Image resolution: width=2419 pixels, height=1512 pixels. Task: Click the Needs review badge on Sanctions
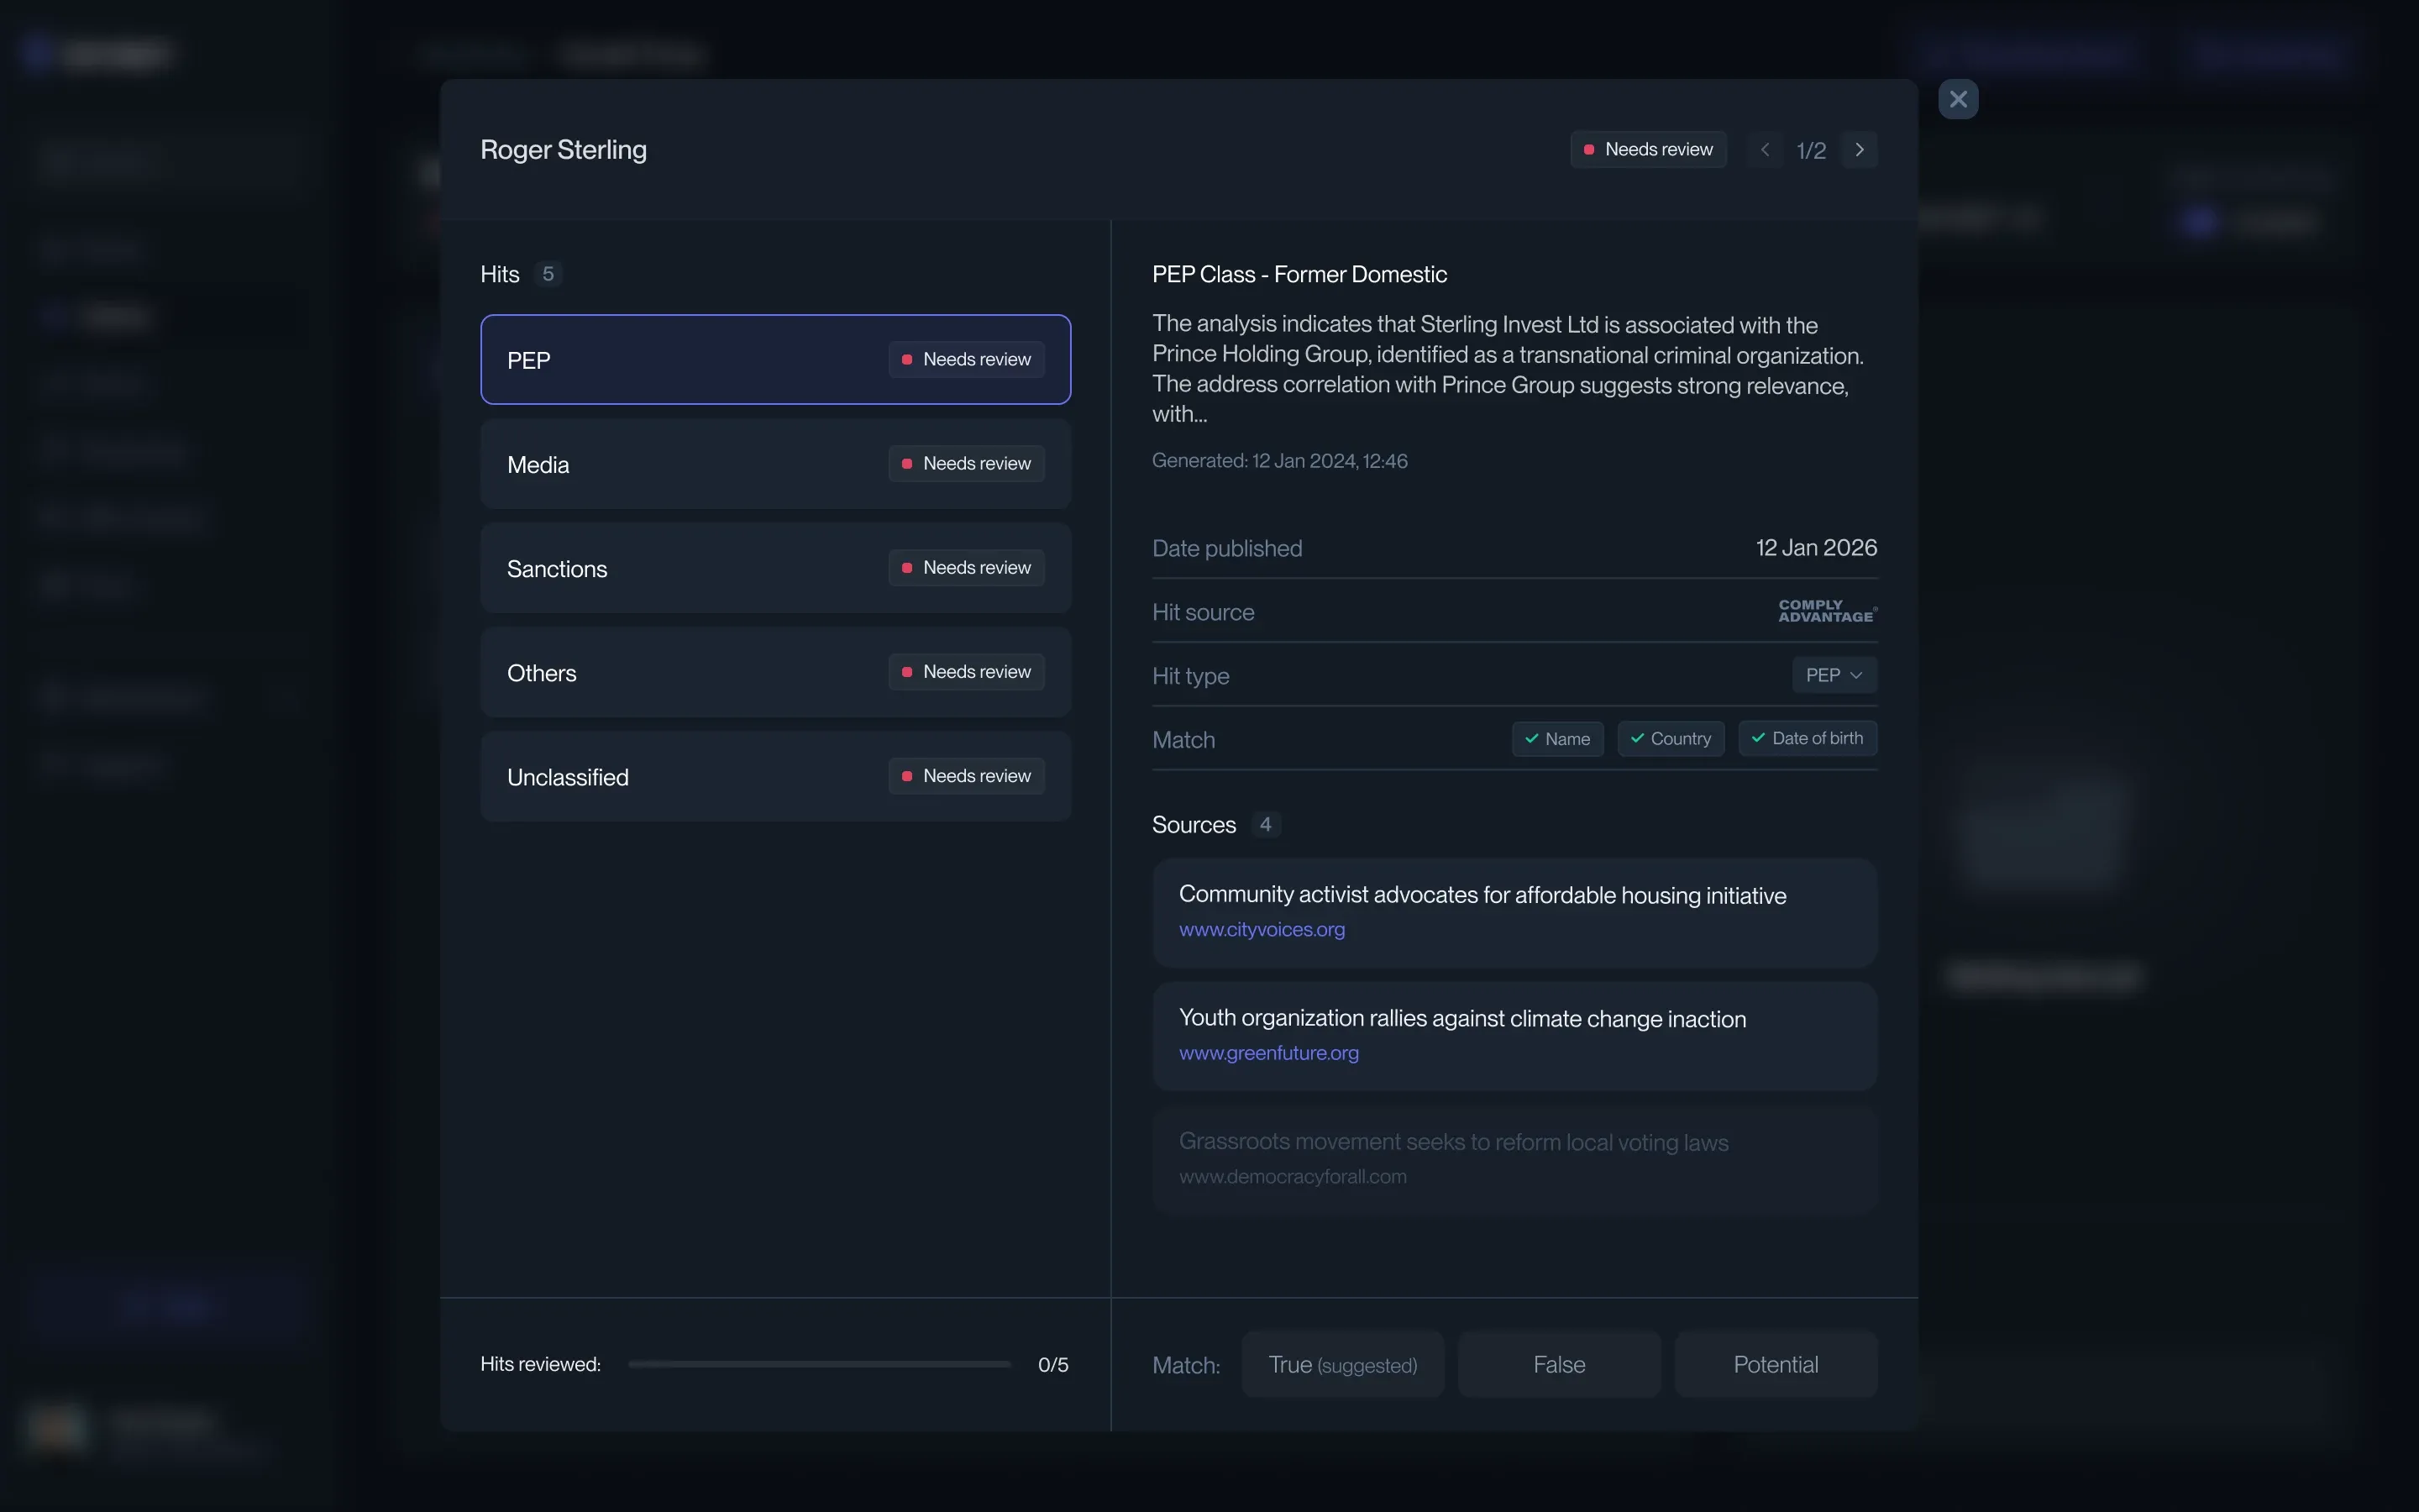click(966, 568)
